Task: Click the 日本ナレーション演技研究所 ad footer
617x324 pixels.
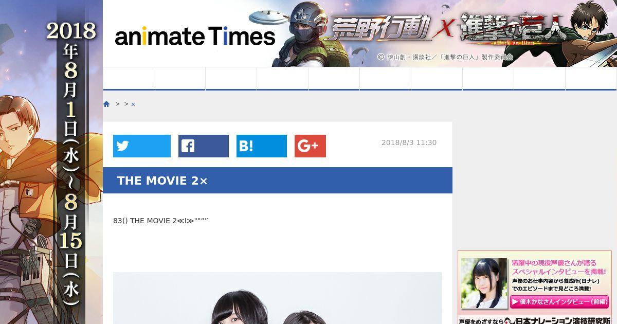Action: coord(535,320)
